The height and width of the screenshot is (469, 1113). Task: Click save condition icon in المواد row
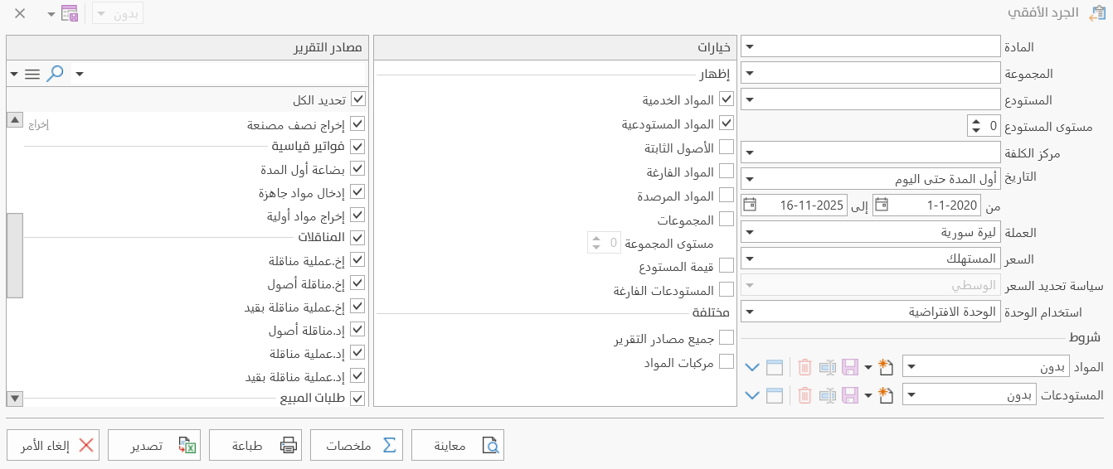coord(849,367)
